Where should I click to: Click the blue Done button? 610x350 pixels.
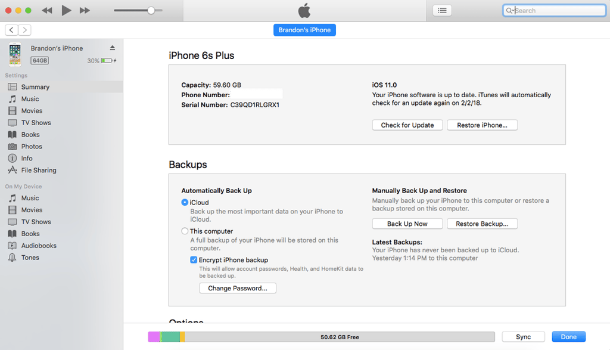[x=569, y=337]
